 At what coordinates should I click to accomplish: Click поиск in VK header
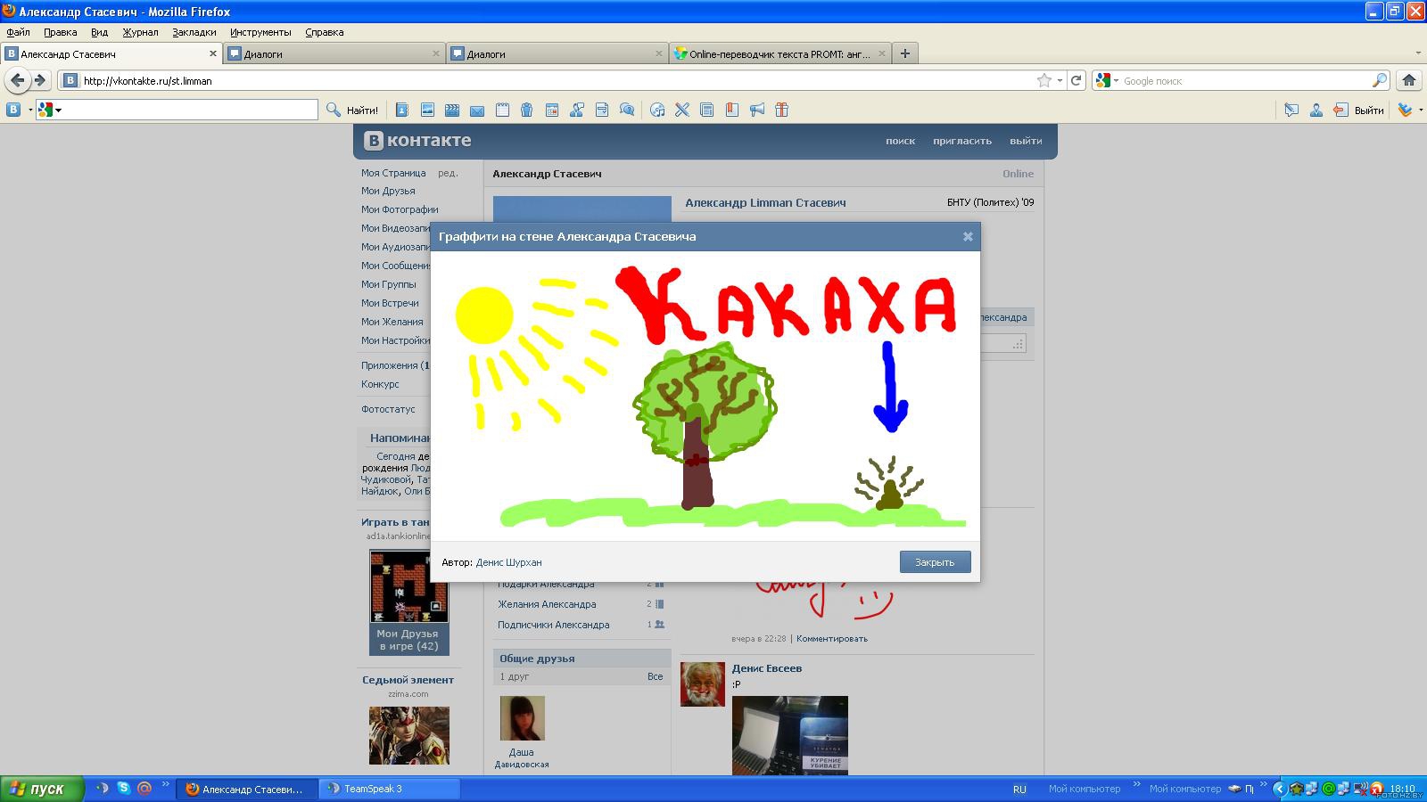[900, 141]
